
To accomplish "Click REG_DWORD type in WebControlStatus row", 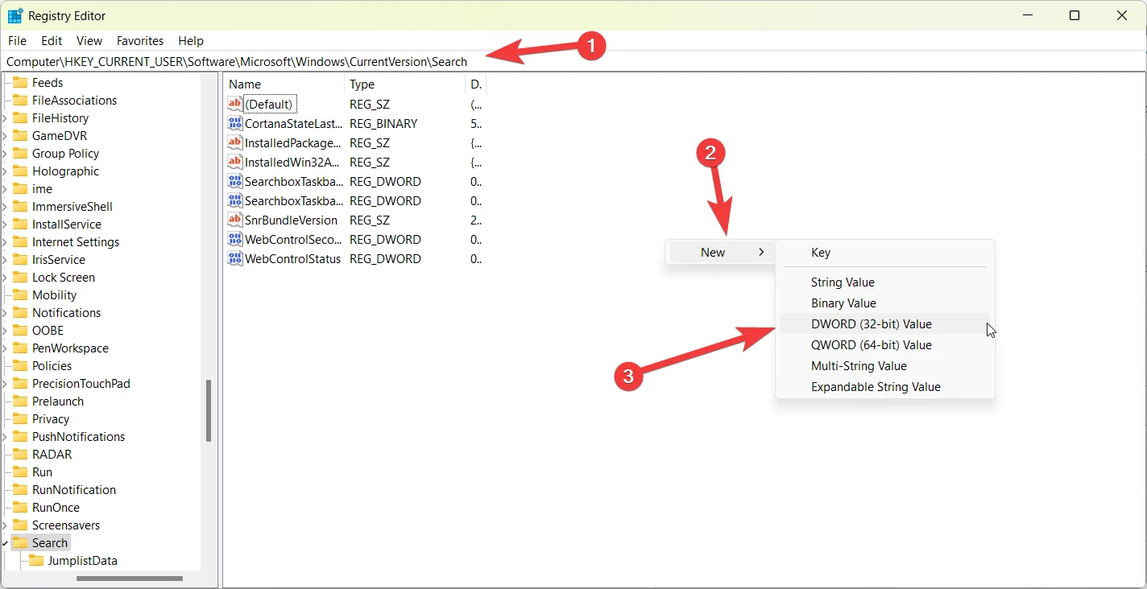I will pos(385,258).
